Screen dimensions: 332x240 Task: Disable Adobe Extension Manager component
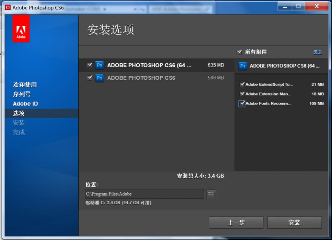(x=242, y=94)
